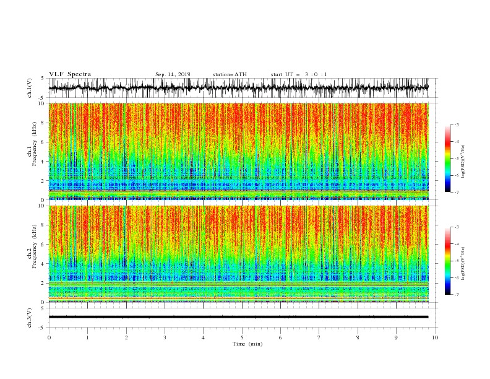
Task: Click the ch.1 voltage waveform trace
Action: click(x=238, y=88)
